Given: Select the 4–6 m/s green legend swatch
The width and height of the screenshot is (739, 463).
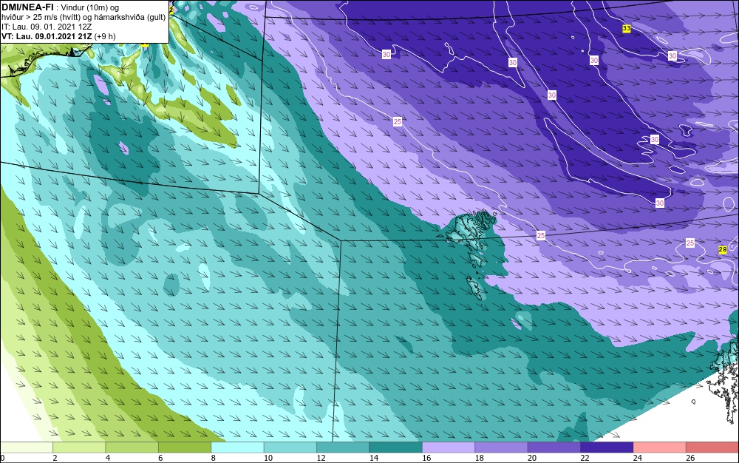Looking at the screenshot, I should tap(132, 447).
